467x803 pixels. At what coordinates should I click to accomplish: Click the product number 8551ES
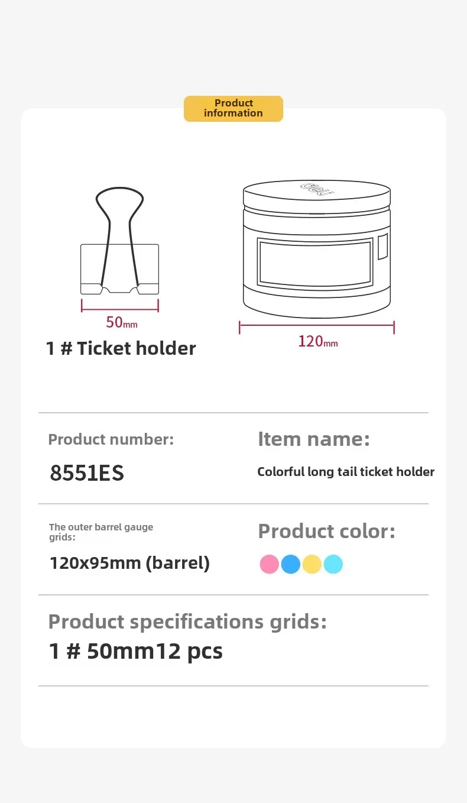tap(87, 473)
